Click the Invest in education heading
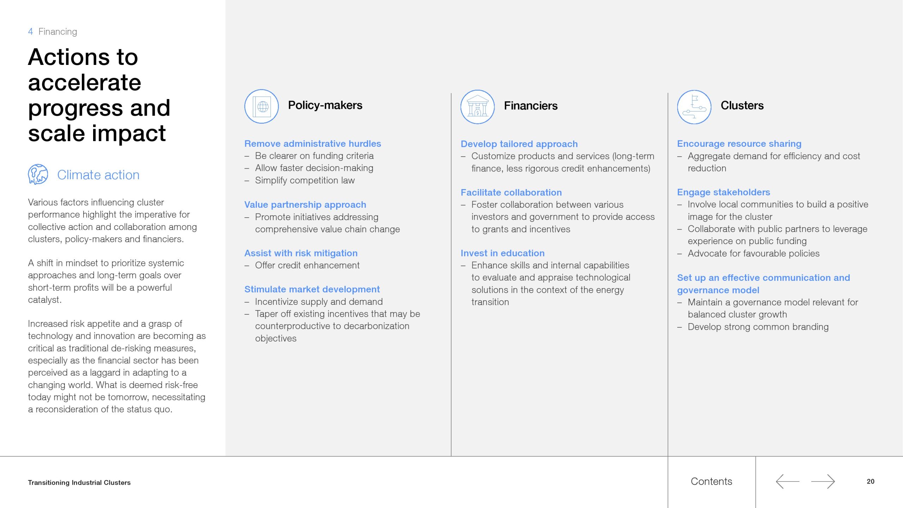903x508 pixels. [x=502, y=253]
